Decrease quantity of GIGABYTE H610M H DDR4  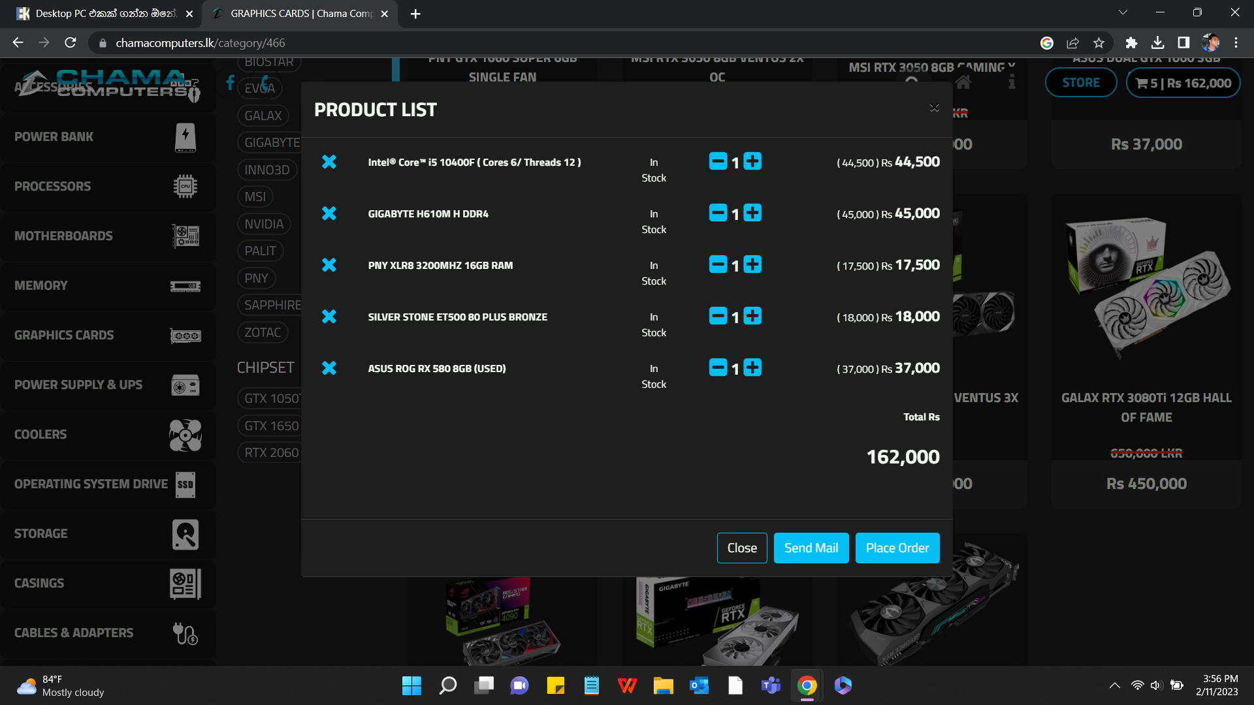click(x=718, y=213)
